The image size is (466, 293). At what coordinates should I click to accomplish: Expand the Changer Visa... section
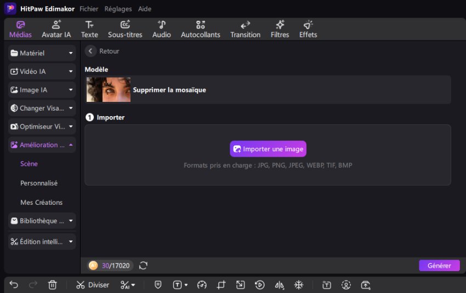point(42,108)
